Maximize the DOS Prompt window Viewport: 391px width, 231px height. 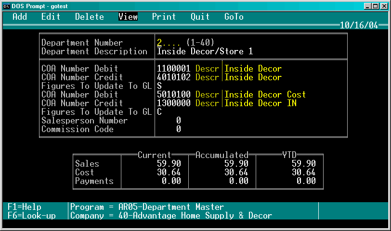click(x=375, y=6)
